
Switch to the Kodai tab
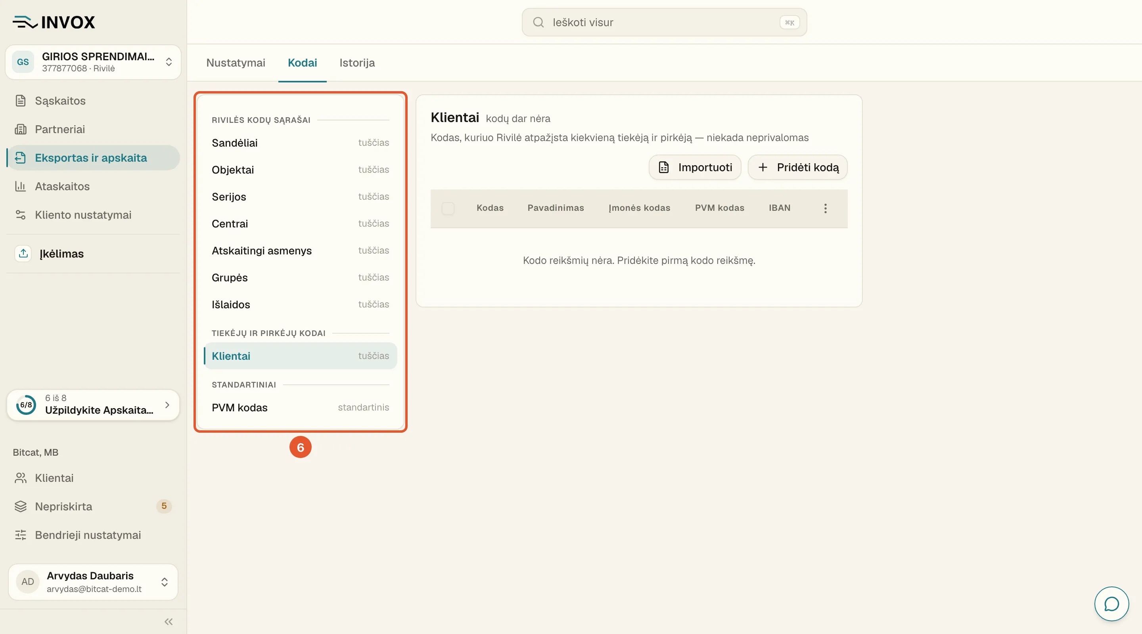(x=302, y=63)
